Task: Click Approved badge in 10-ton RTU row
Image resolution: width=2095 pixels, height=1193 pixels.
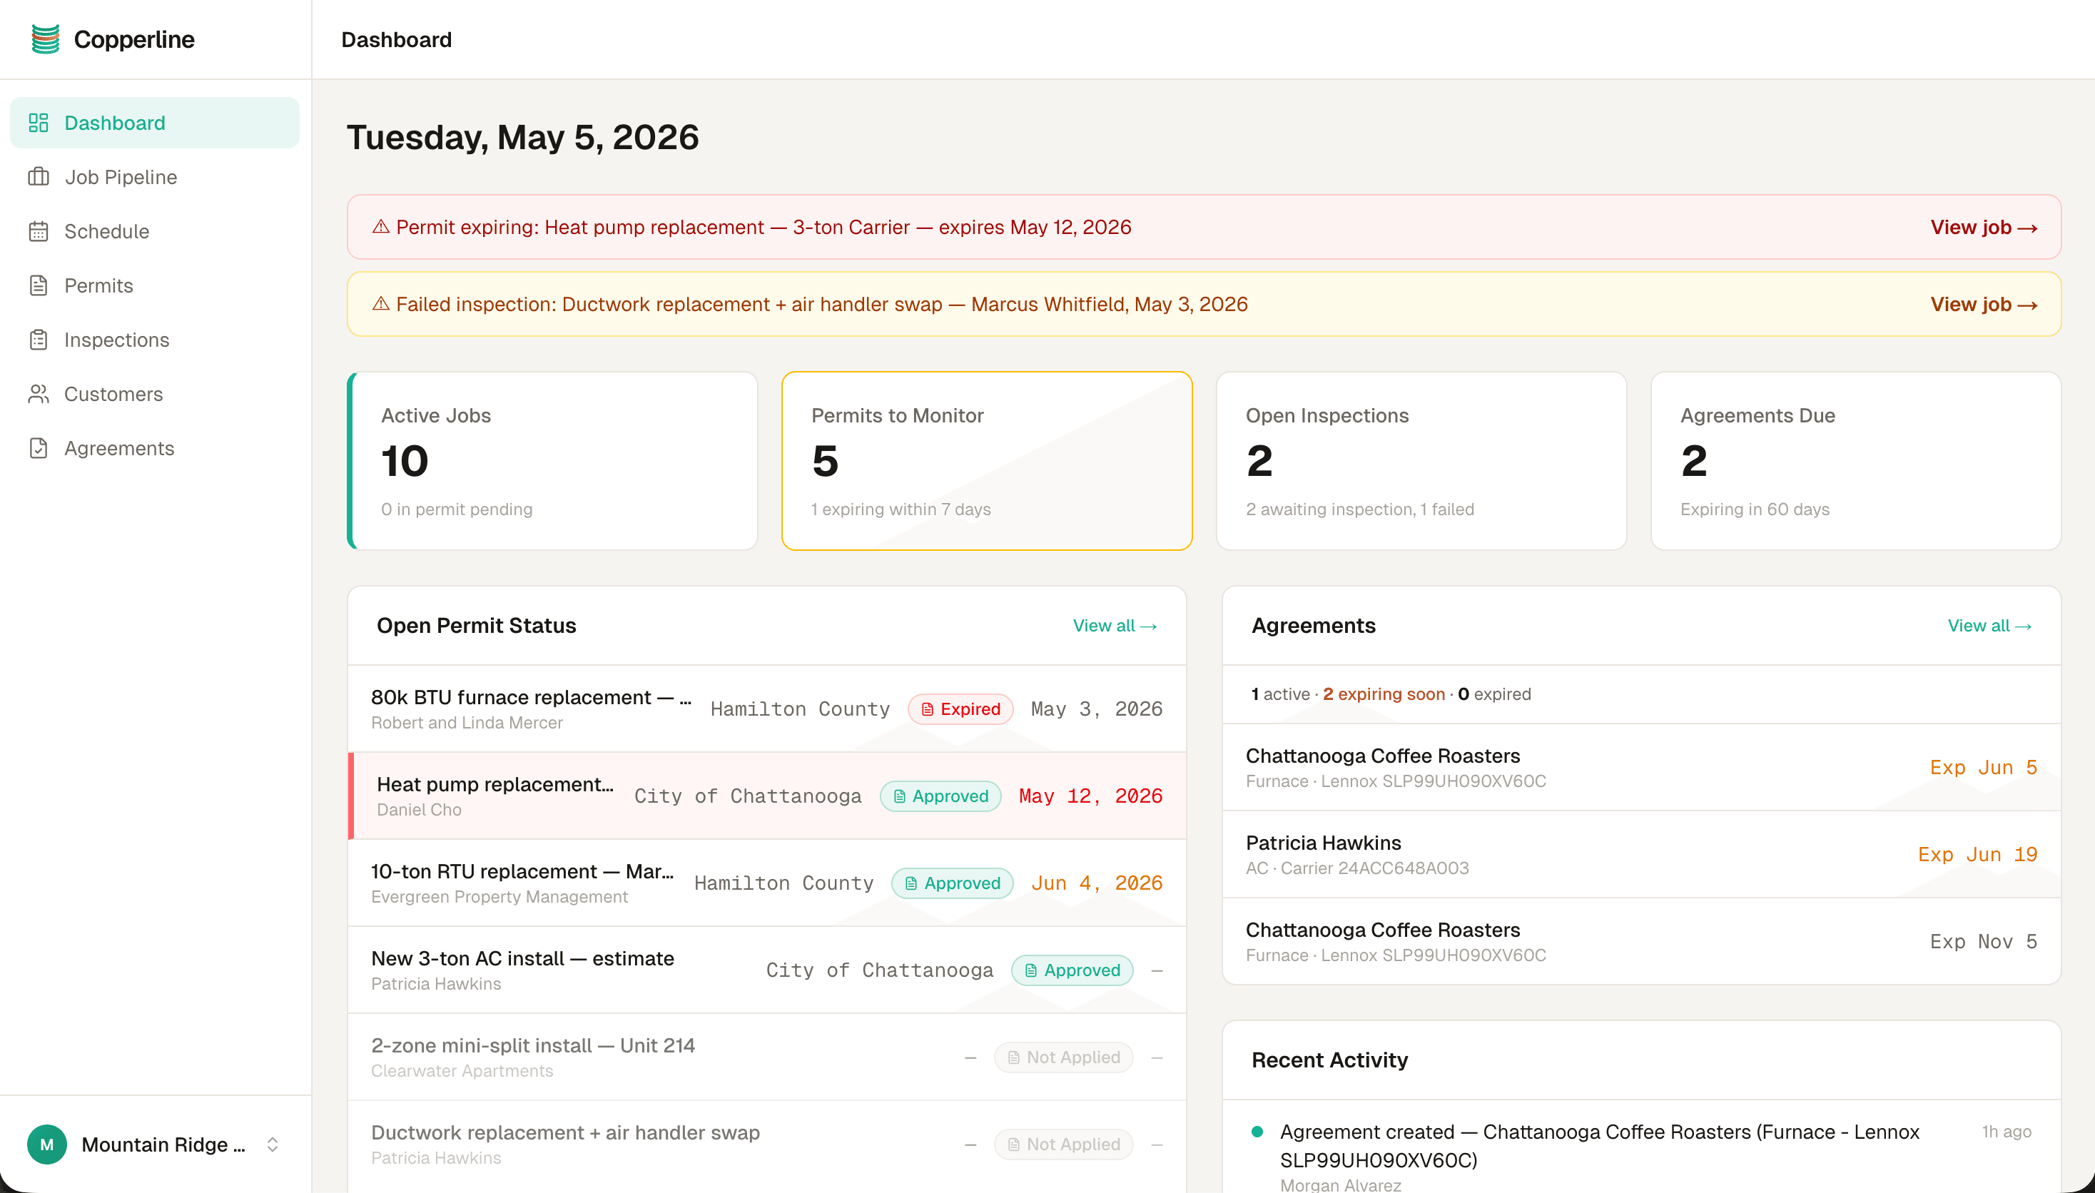Action: tap(952, 883)
